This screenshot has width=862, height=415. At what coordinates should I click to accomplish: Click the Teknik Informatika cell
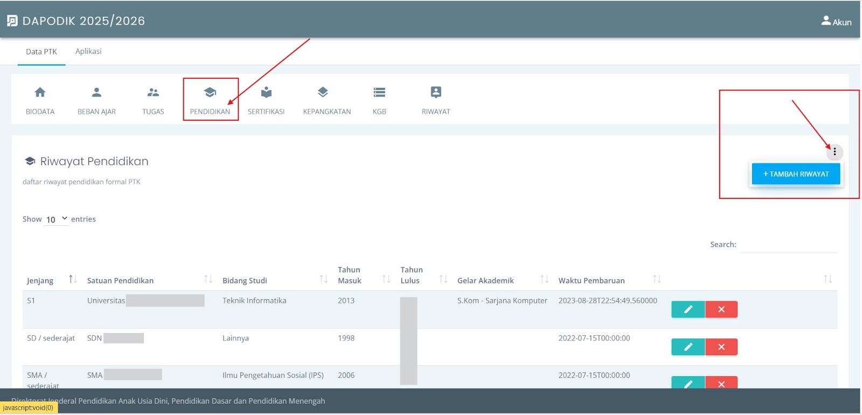pos(254,301)
